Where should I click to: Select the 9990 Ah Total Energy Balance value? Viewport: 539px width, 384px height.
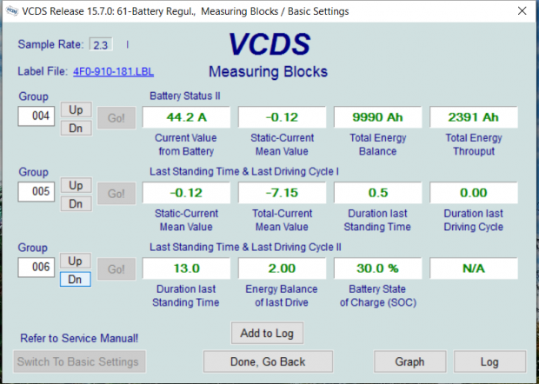click(x=378, y=117)
